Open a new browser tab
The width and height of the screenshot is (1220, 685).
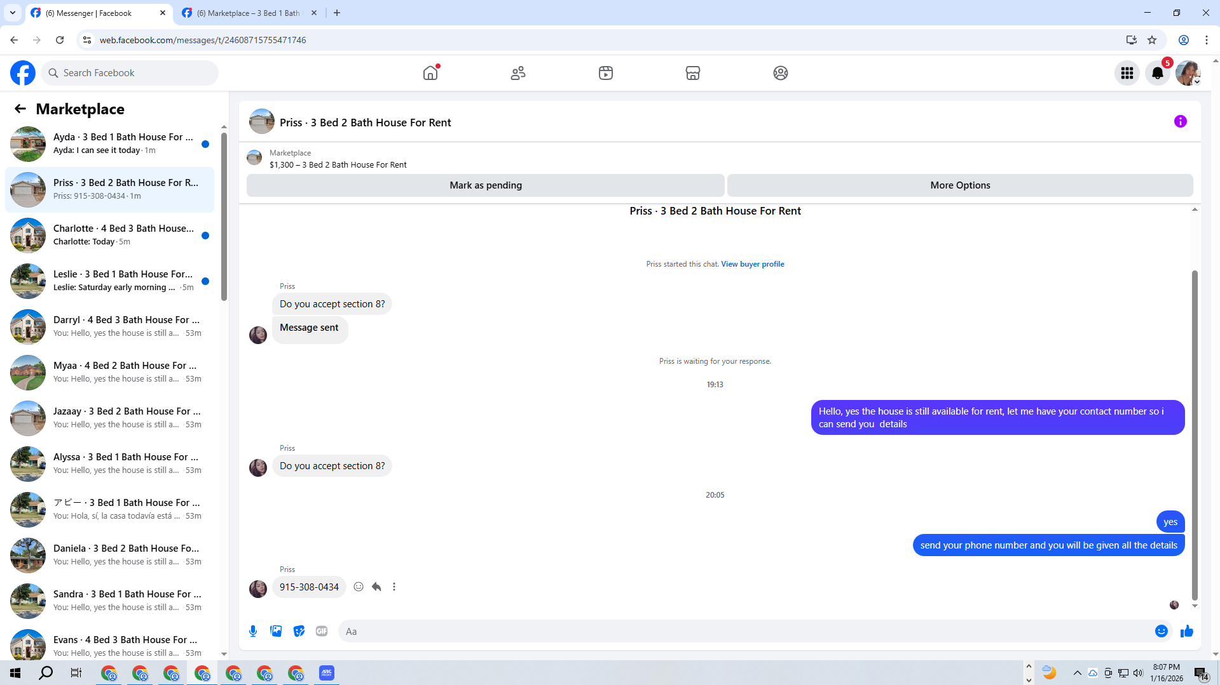tap(337, 13)
